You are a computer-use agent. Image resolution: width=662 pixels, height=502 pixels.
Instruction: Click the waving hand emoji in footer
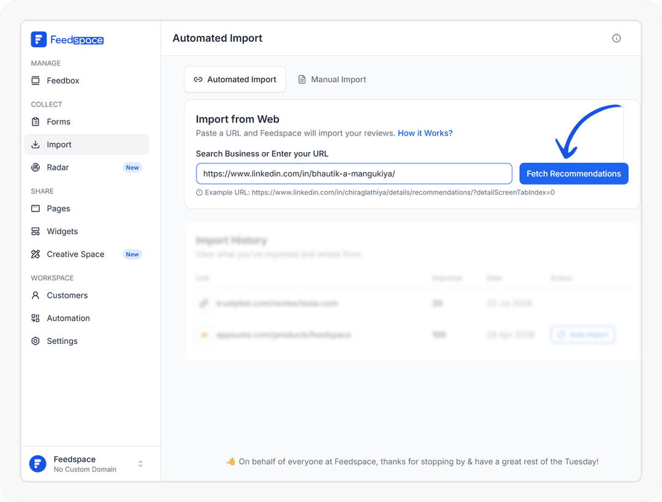[231, 462]
